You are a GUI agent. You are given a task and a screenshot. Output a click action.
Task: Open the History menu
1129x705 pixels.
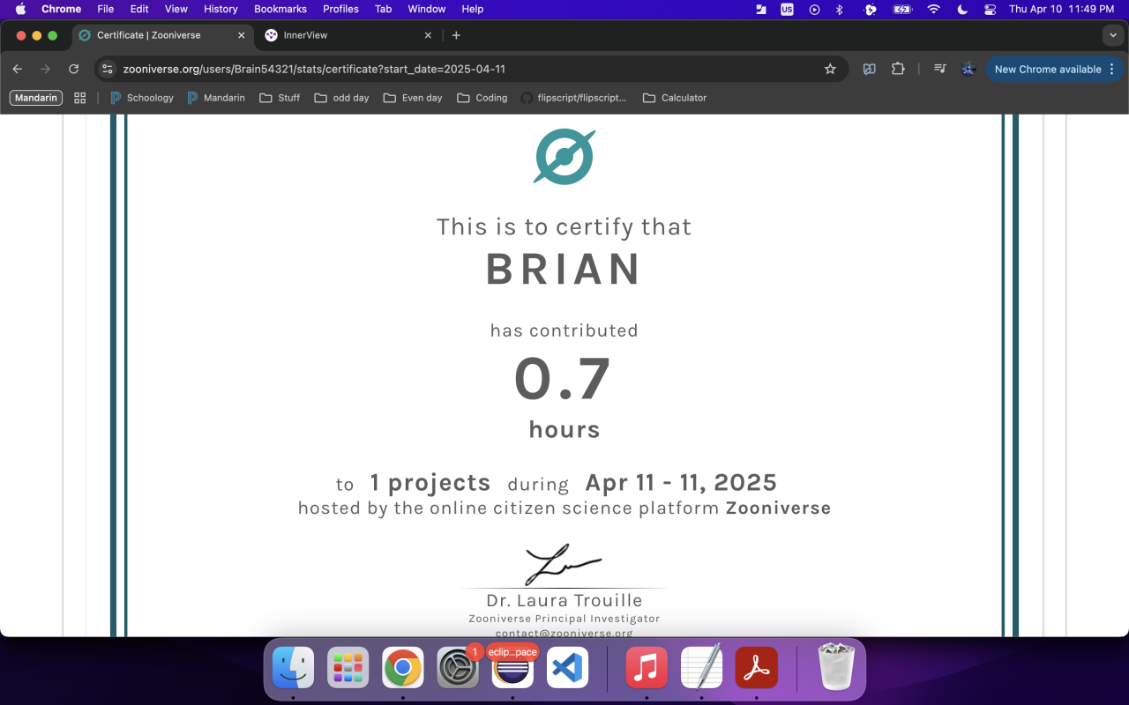click(x=221, y=9)
